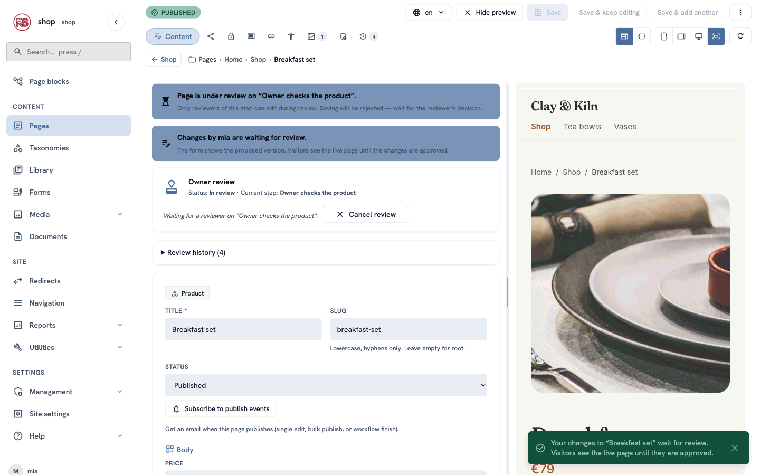Click Subscribe to publish events
Viewport: 760px width, 475px height.
point(221,409)
